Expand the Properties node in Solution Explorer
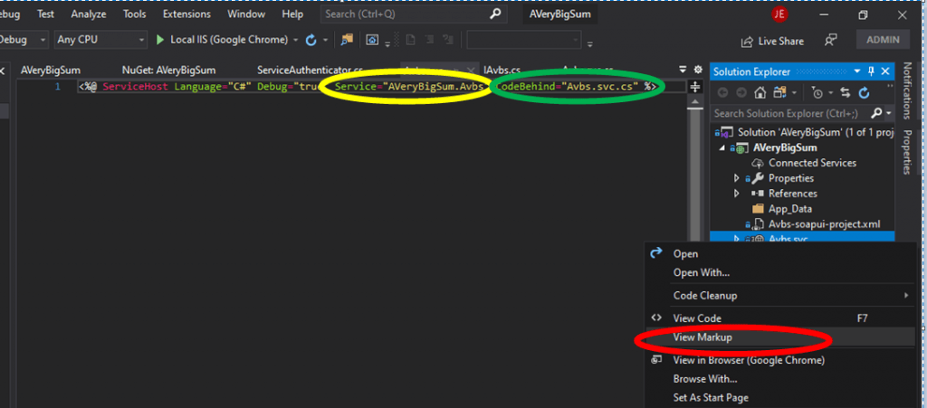Screen dimensions: 927x408 pyautogui.click(x=736, y=178)
